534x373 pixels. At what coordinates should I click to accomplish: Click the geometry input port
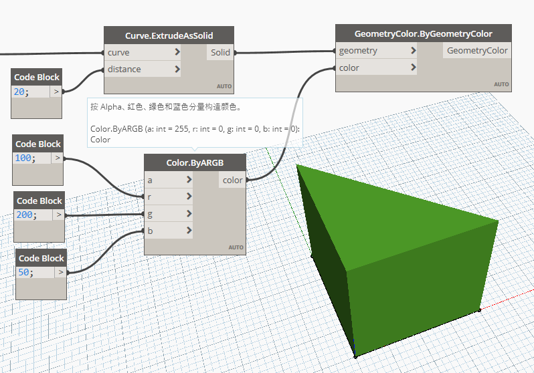coord(376,51)
